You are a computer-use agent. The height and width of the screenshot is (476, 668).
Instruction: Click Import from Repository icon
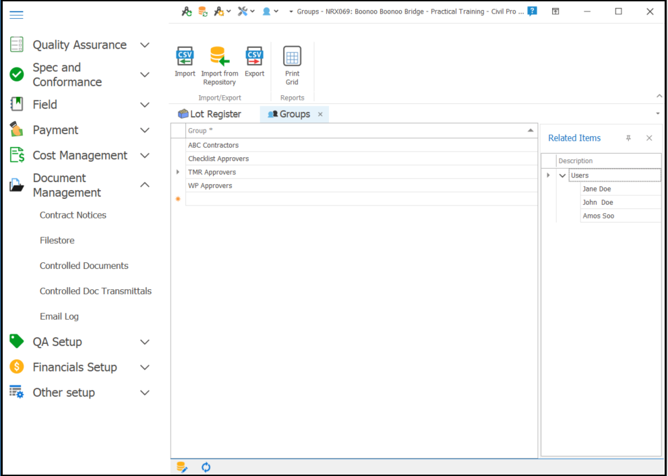[220, 57]
